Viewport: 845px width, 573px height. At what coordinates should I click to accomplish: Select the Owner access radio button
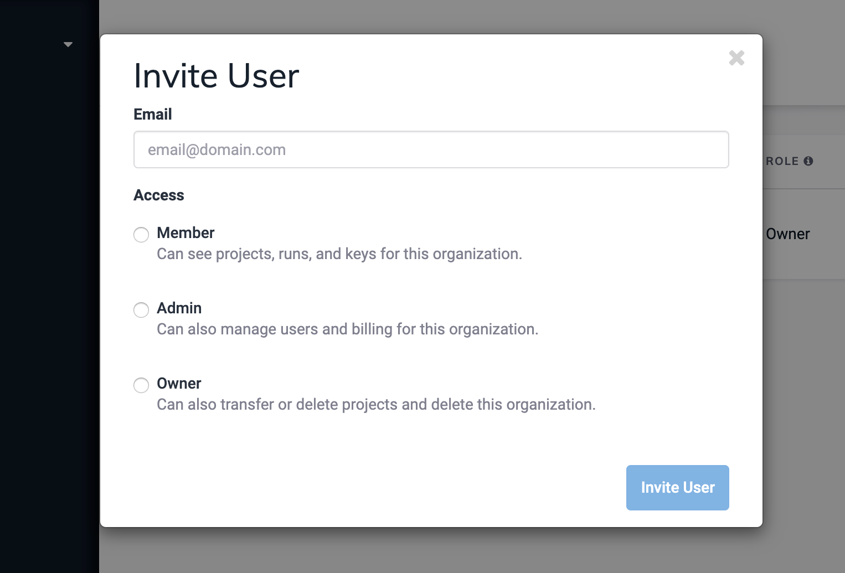(141, 385)
